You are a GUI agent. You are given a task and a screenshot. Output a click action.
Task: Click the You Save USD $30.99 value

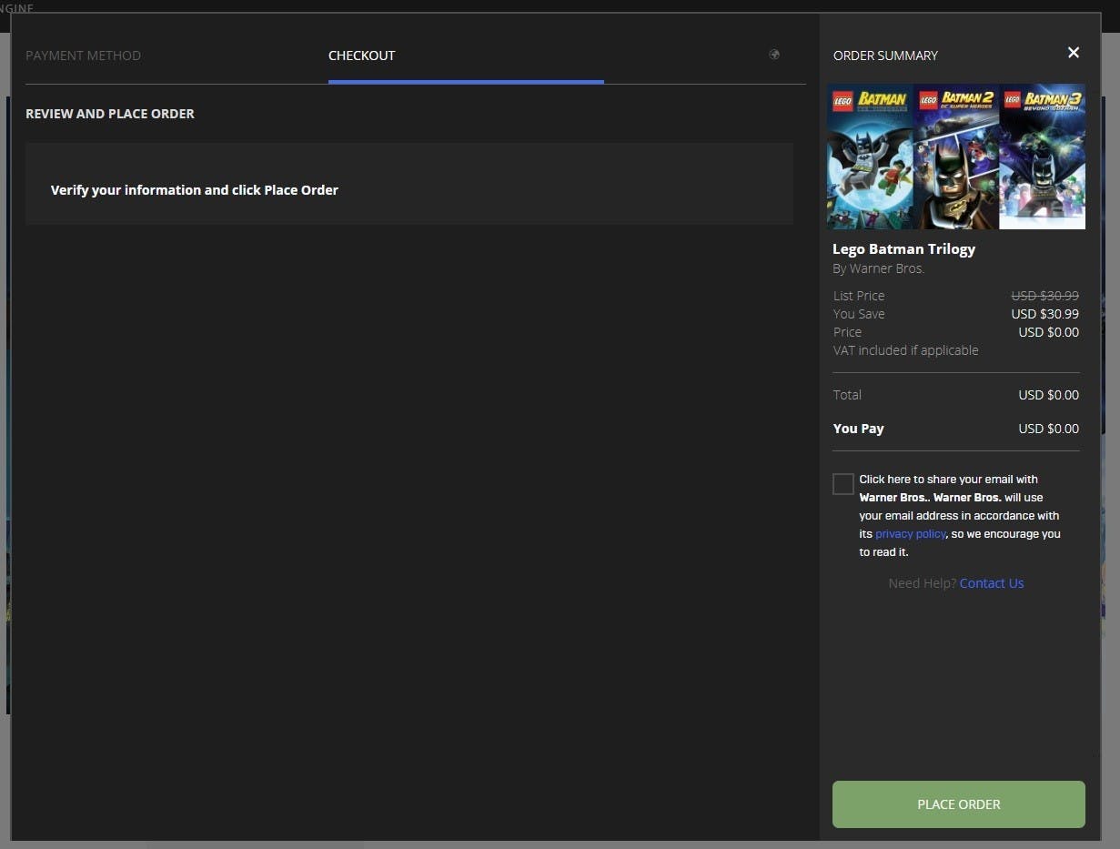point(1045,314)
